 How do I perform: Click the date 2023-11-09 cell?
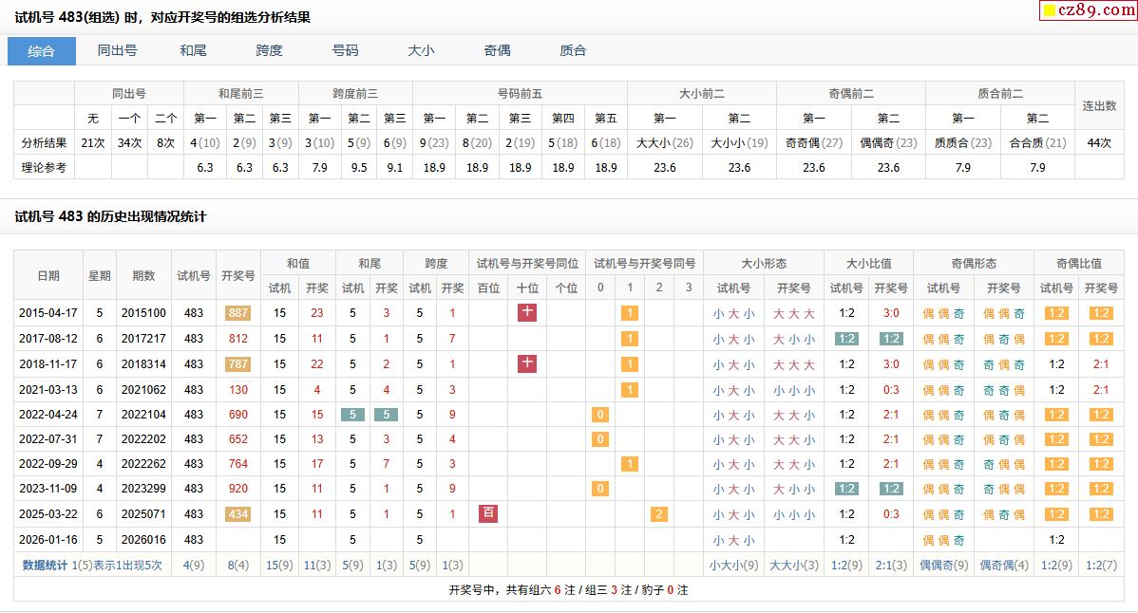point(47,489)
